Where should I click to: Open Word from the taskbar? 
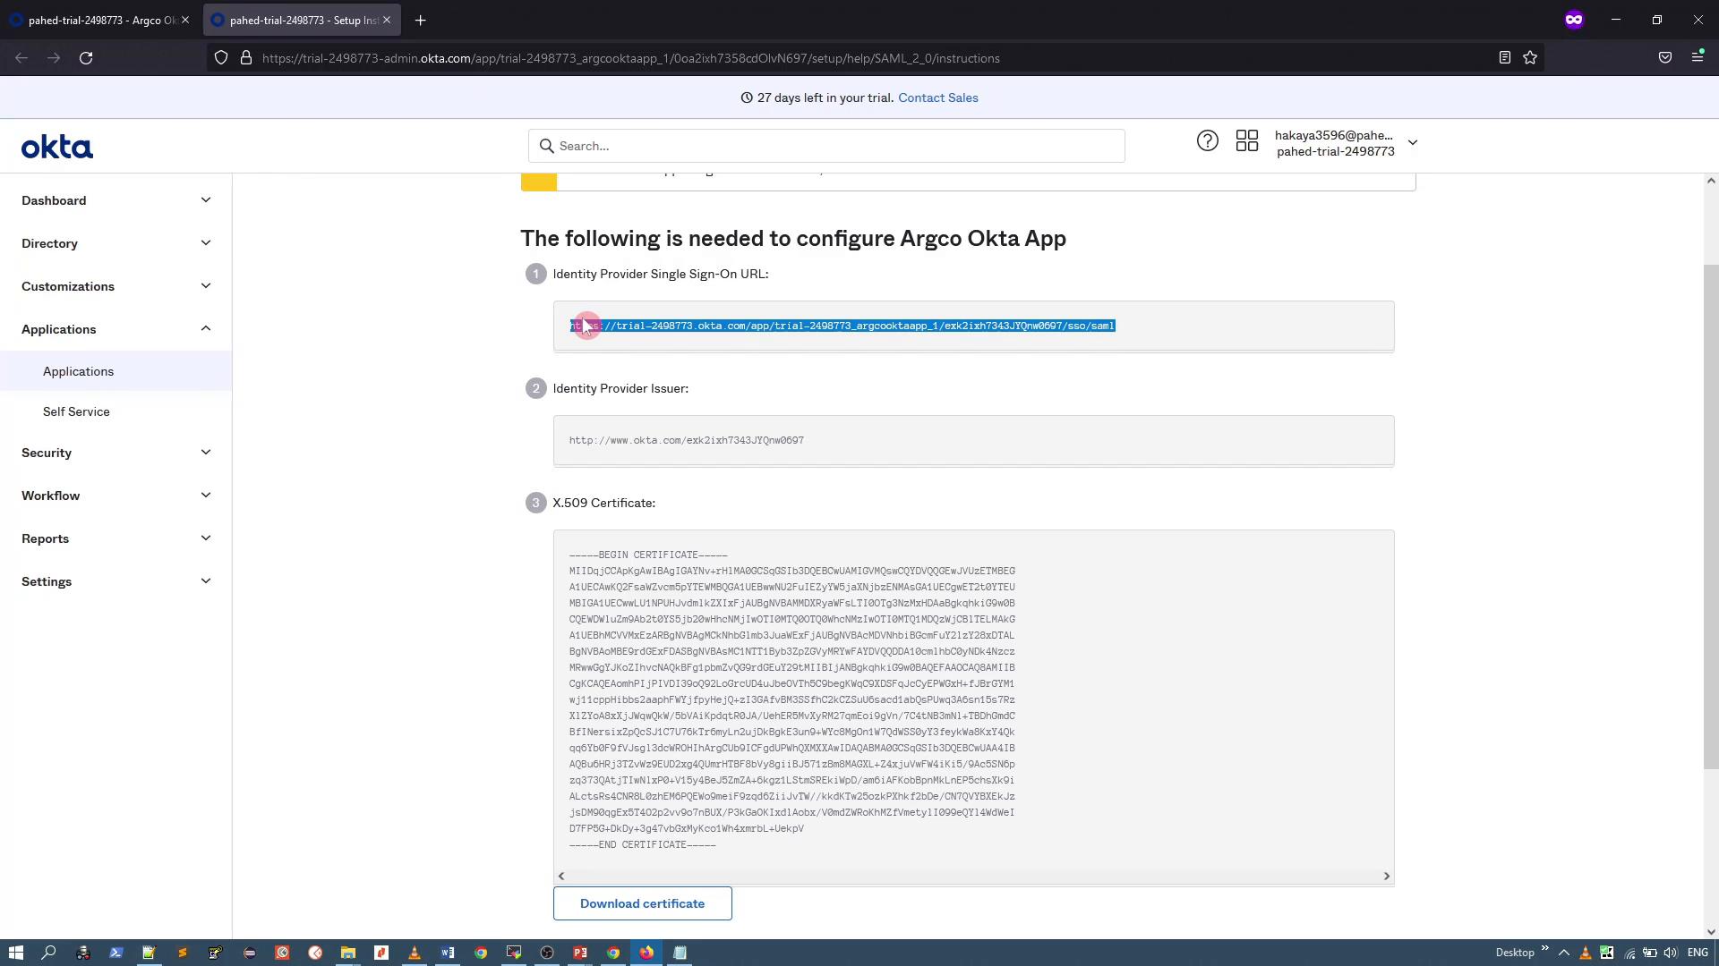coord(448,953)
